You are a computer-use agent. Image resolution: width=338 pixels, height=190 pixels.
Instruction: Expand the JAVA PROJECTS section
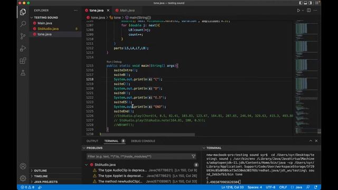pyautogui.click(x=46, y=182)
